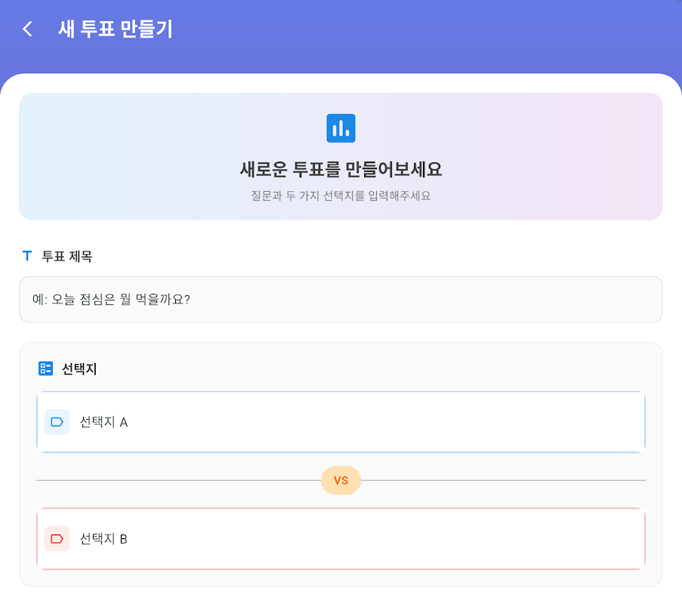The height and width of the screenshot is (604, 682).
Task: Click the 새로운 투표를 만들어보세요 heading
Action: click(x=341, y=170)
